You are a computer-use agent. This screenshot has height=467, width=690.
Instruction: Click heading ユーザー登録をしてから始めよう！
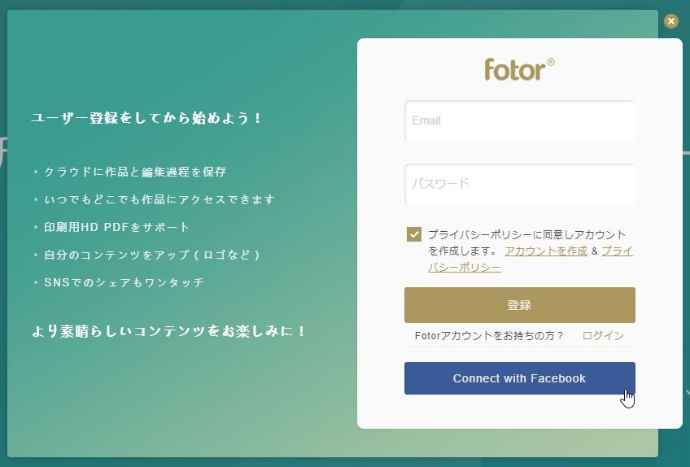point(146,118)
